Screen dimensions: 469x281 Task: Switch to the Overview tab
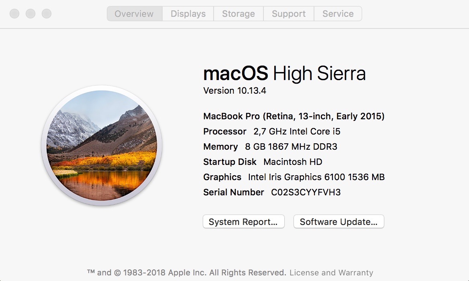(x=134, y=14)
